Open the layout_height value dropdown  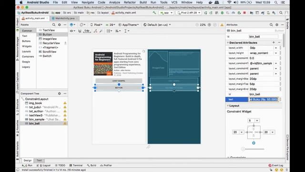coord(276,53)
